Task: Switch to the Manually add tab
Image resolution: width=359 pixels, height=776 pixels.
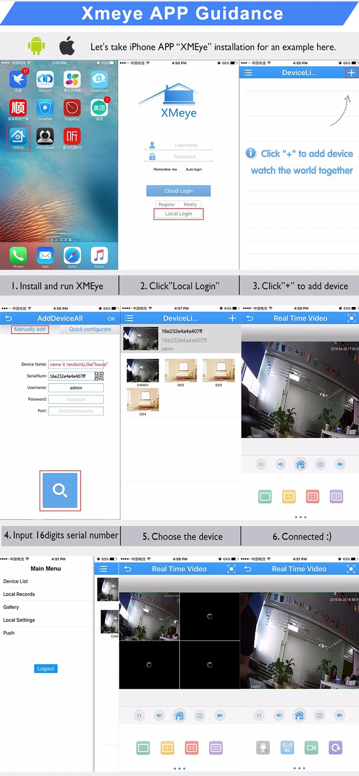Action: 30,329
